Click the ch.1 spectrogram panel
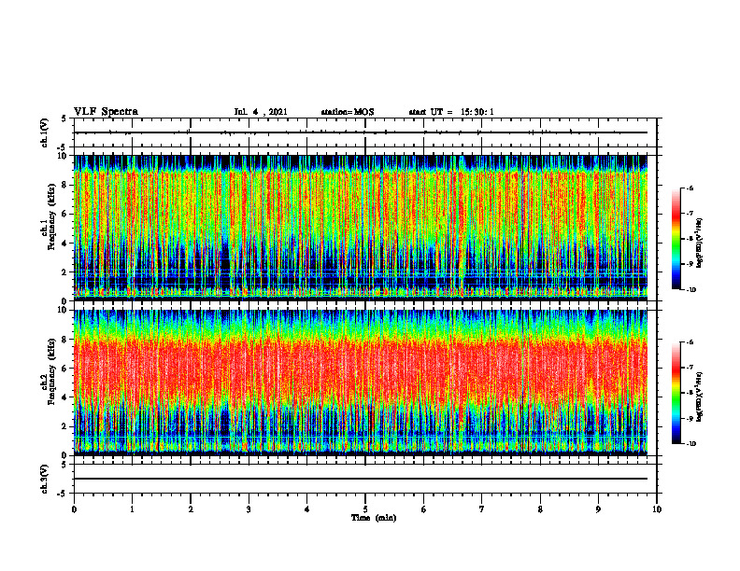 coord(361,228)
